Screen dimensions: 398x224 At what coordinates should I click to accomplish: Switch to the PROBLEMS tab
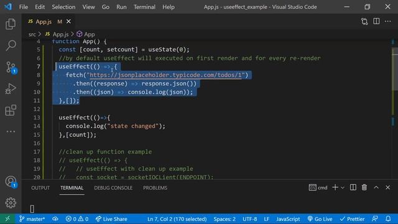click(x=155, y=188)
